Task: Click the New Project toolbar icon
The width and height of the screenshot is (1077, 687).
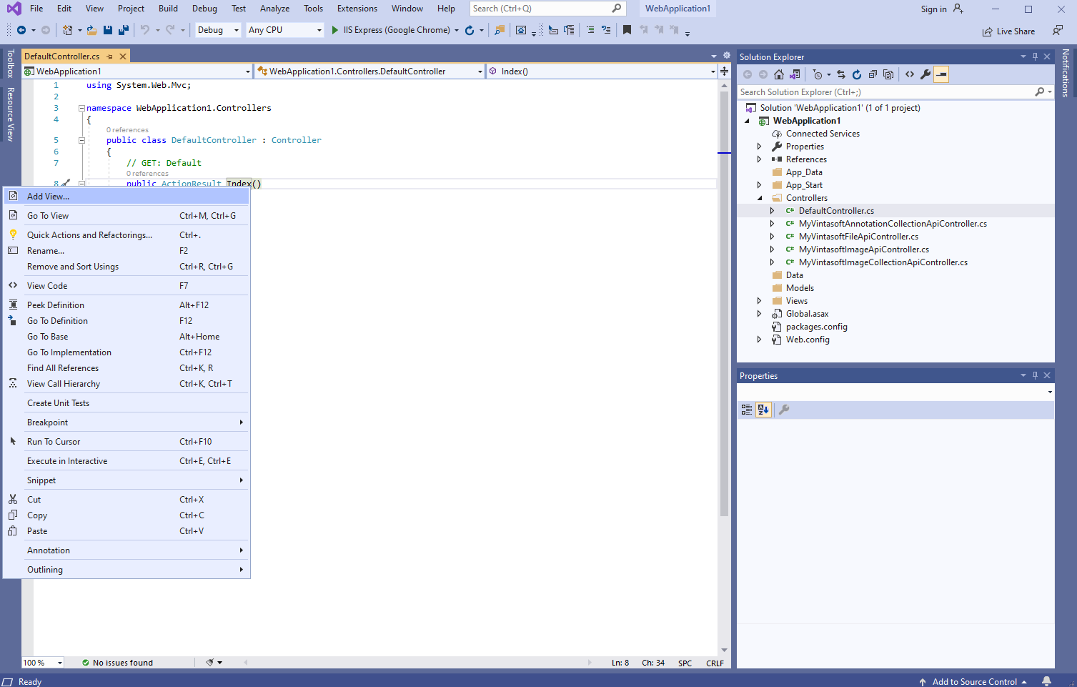Action: (x=67, y=30)
